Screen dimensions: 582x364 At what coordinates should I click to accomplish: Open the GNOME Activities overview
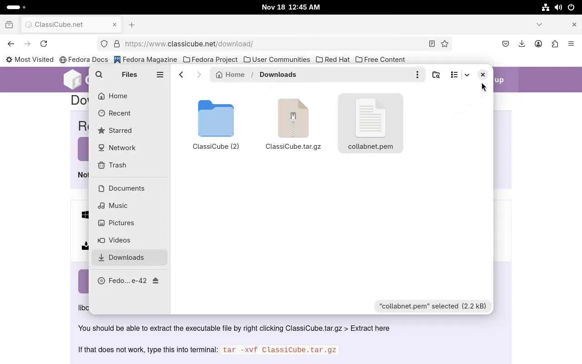pos(16,7)
